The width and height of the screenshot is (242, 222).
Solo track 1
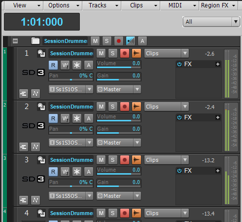pyautogui.click(x=113, y=53)
